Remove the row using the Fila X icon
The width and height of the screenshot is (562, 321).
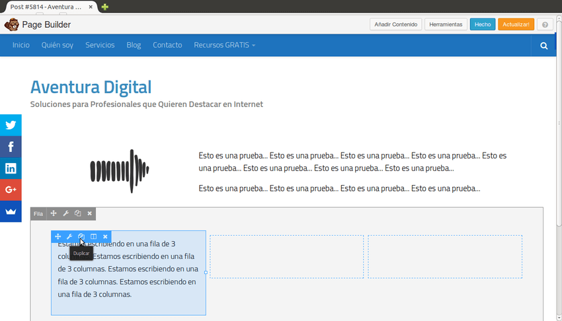click(90, 213)
